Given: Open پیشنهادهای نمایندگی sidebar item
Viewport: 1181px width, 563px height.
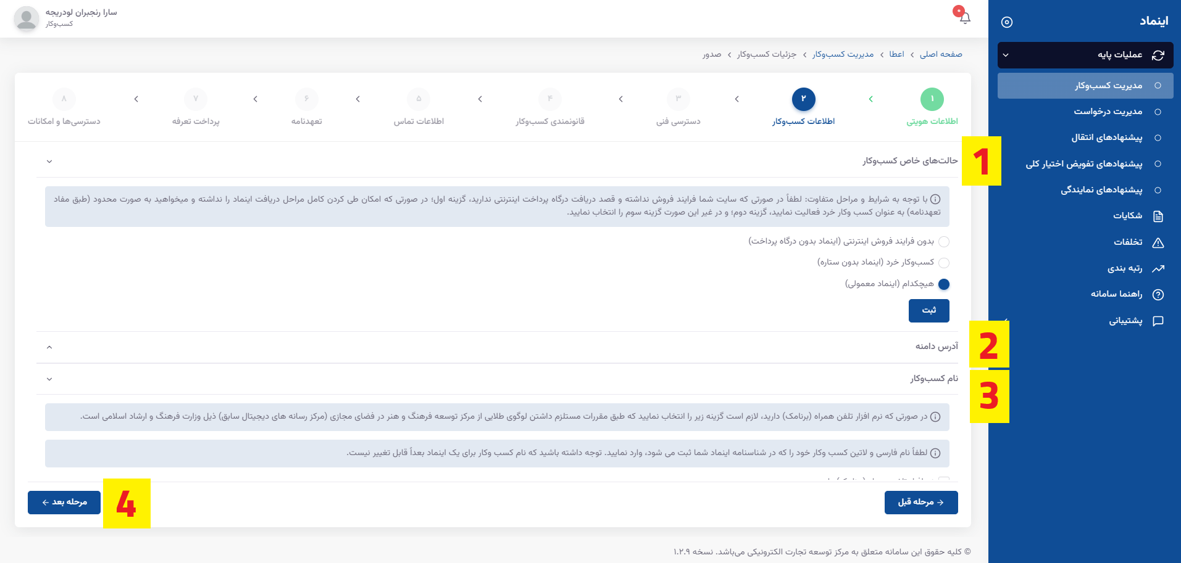Looking at the screenshot, I should (x=1085, y=190).
